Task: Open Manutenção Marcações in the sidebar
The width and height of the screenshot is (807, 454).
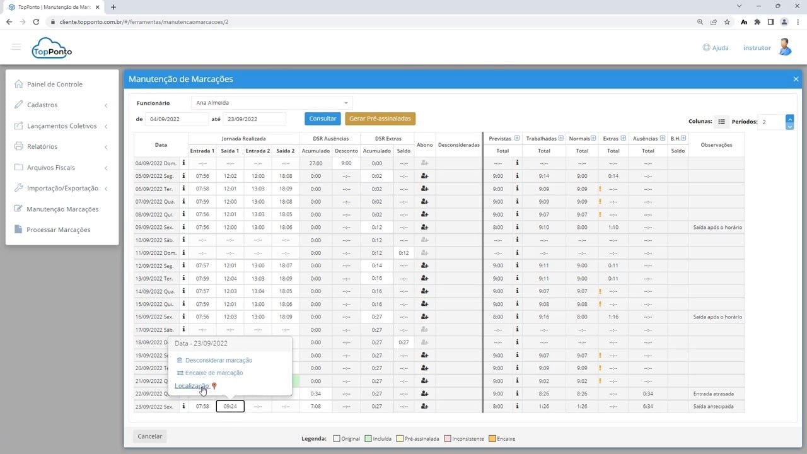Action: pyautogui.click(x=62, y=209)
